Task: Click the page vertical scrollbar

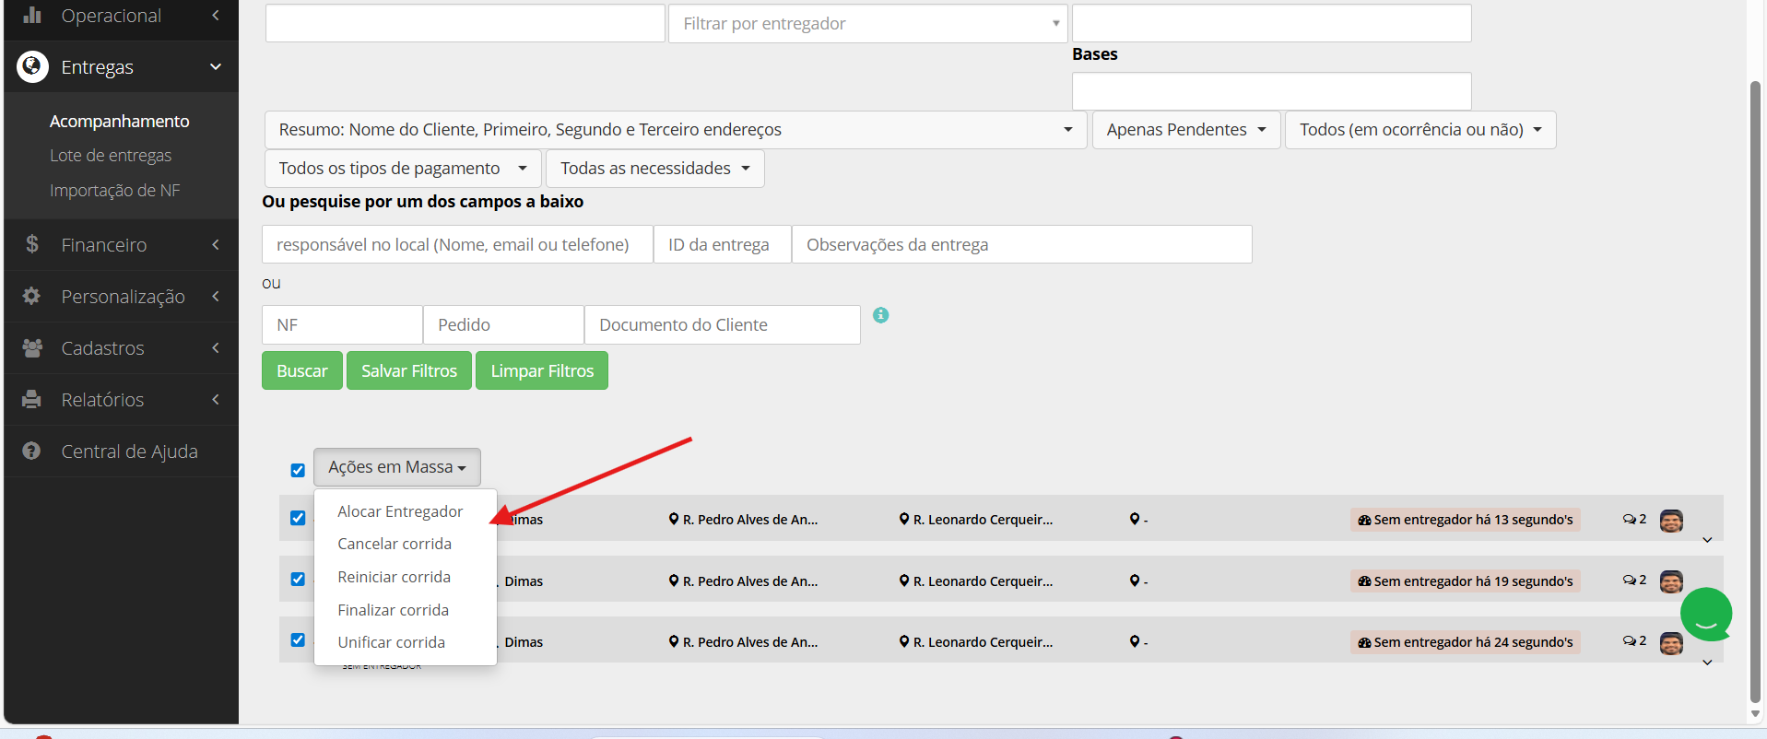Action: click(x=1755, y=392)
